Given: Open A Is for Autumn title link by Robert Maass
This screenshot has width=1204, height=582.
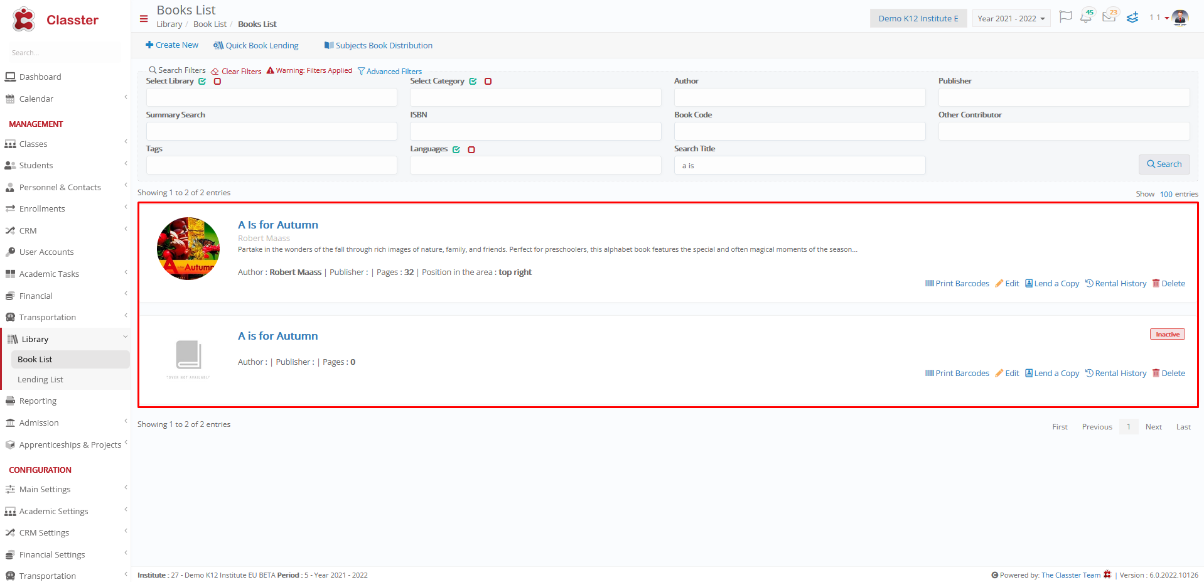Looking at the screenshot, I should pos(278,225).
